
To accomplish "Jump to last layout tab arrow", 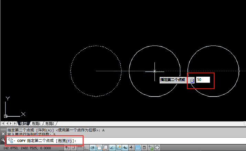I will [15, 124].
